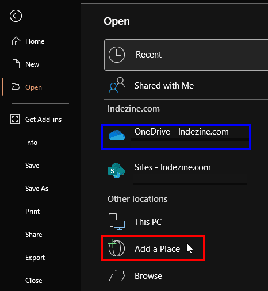Open the Share option
This screenshot has width=268, height=291.
(34, 235)
